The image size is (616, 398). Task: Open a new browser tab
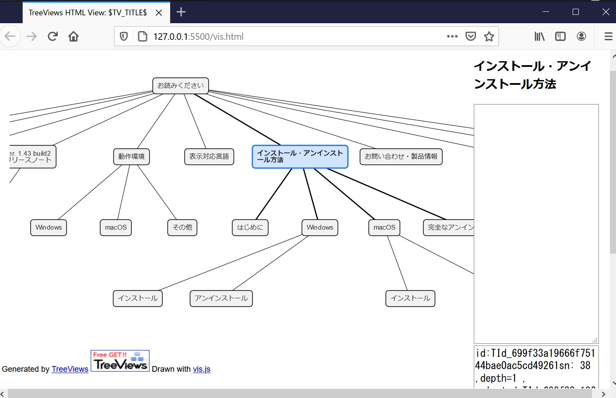click(x=181, y=12)
